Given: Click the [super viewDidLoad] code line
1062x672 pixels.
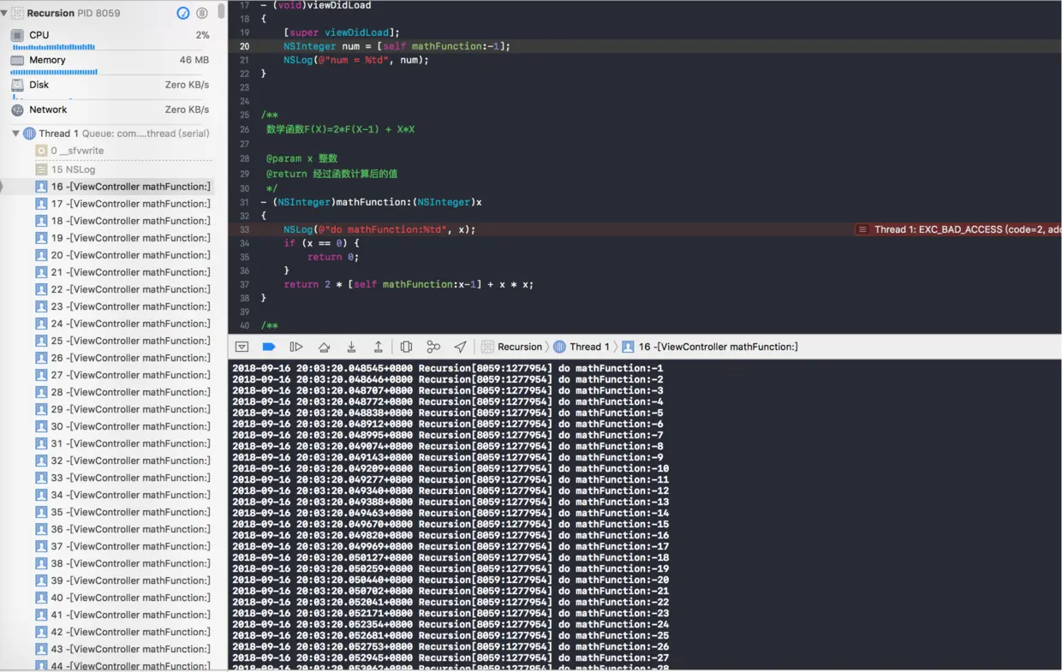Looking at the screenshot, I should coord(342,33).
